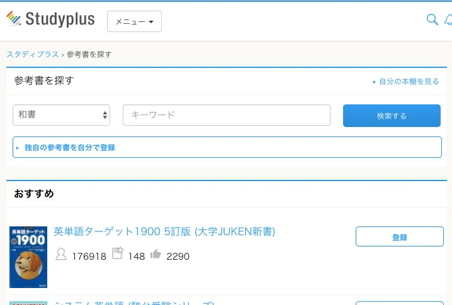Click the second book's cover thumbnail
The width and height of the screenshot is (452, 305).
(x=28, y=302)
